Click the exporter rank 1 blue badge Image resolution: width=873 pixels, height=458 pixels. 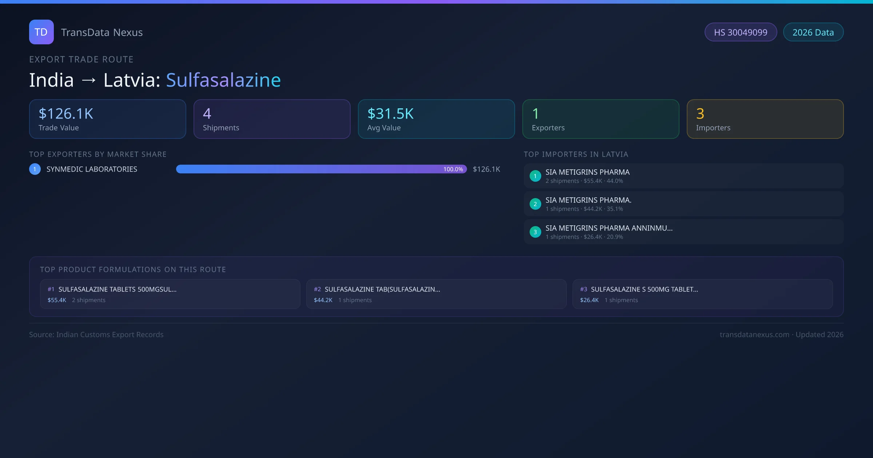(35, 169)
